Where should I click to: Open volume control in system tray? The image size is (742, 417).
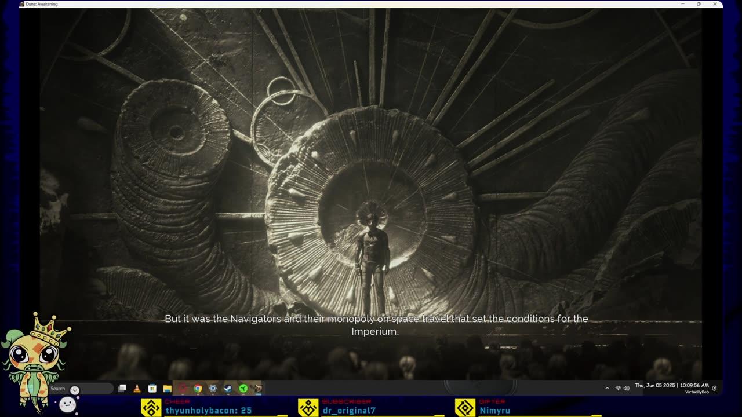(x=627, y=388)
